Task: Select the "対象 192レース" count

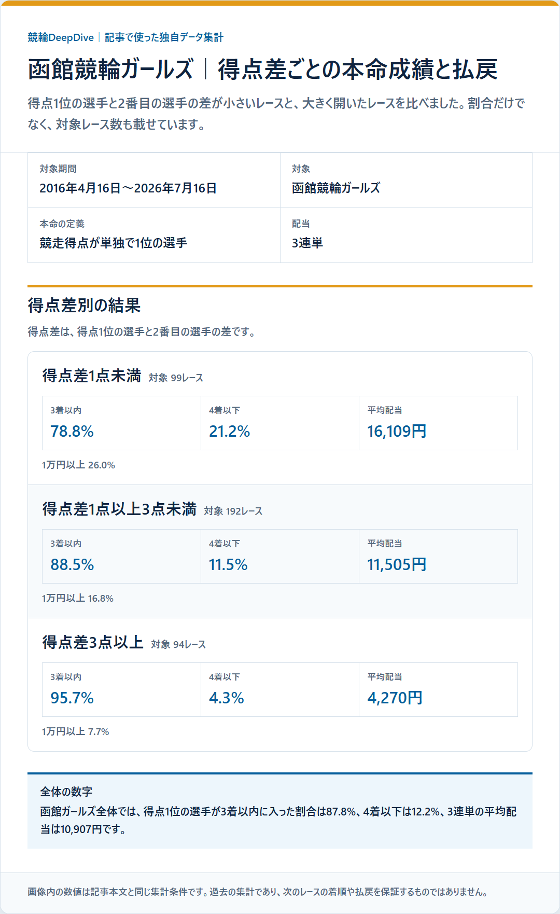Action: click(233, 511)
